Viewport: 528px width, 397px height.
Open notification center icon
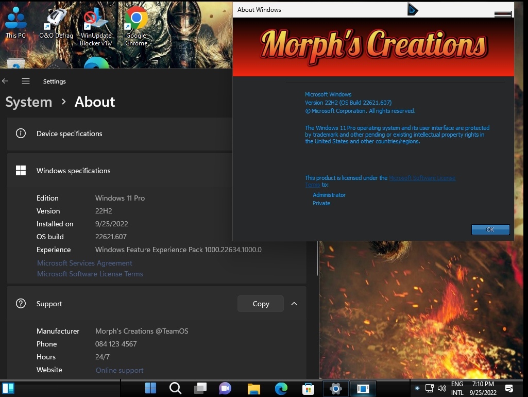coord(509,388)
